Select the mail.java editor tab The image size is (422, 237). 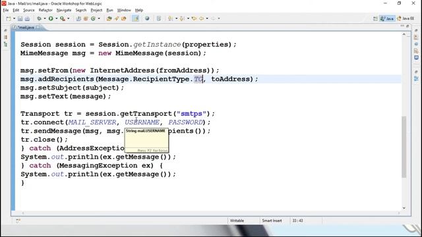click(x=26, y=28)
